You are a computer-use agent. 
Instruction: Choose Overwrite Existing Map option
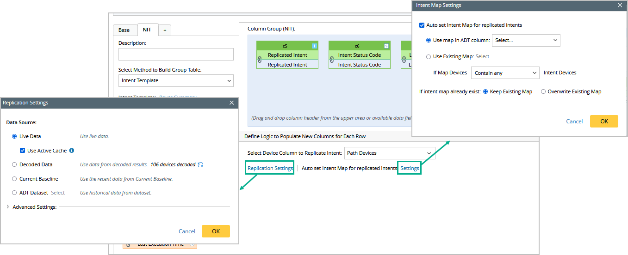pyautogui.click(x=543, y=91)
